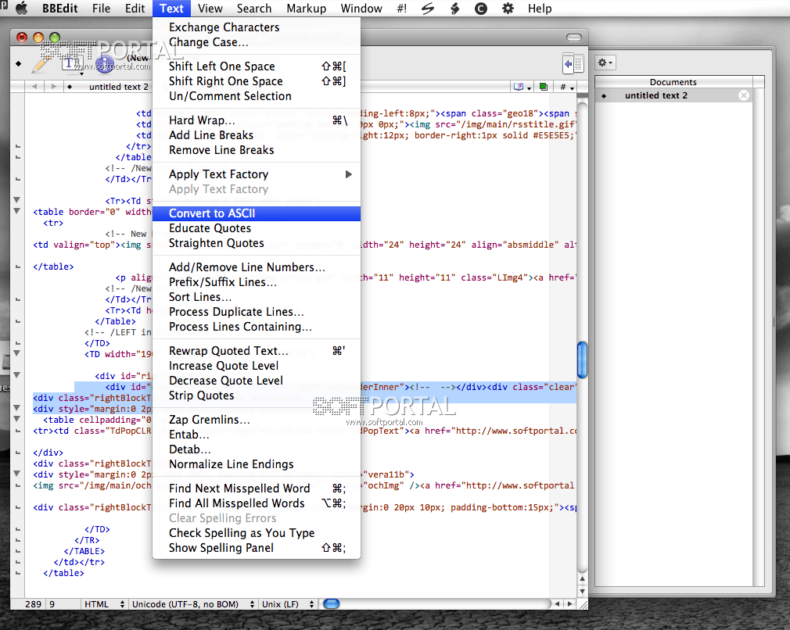
Task: Click the blue info icon in toolbar
Action: (104, 64)
